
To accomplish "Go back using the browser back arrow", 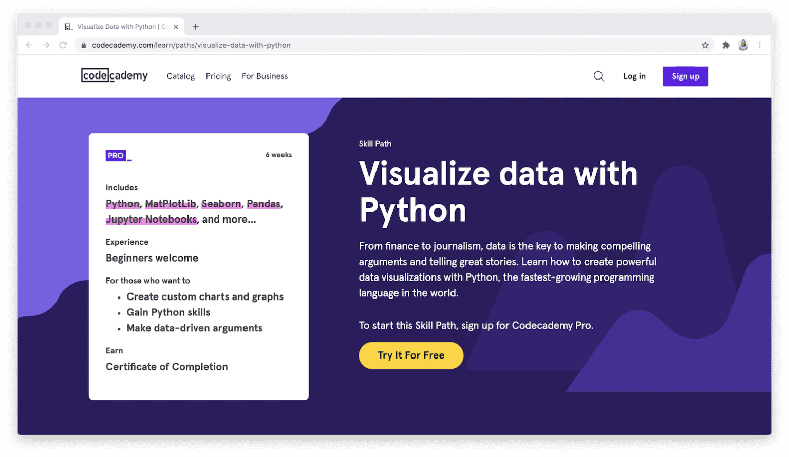I will pyautogui.click(x=29, y=45).
